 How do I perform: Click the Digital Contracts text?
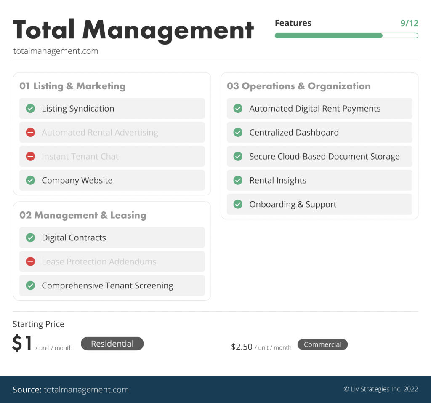[x=74, y=238]
